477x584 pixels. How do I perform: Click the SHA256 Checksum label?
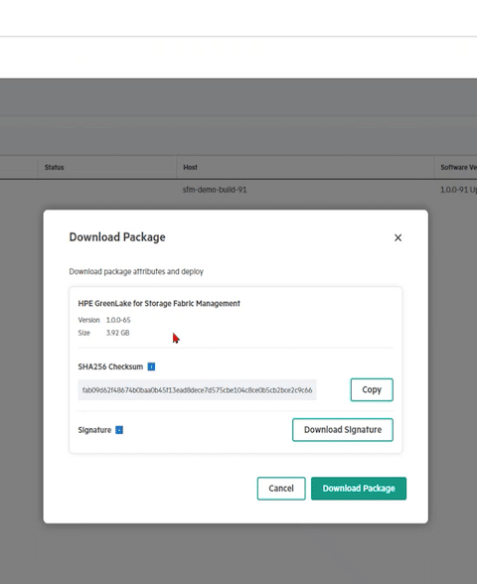110,366
